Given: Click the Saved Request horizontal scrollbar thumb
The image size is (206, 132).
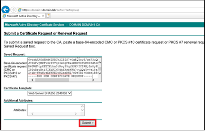Looking at the screenshot, I should click(52, 80).
